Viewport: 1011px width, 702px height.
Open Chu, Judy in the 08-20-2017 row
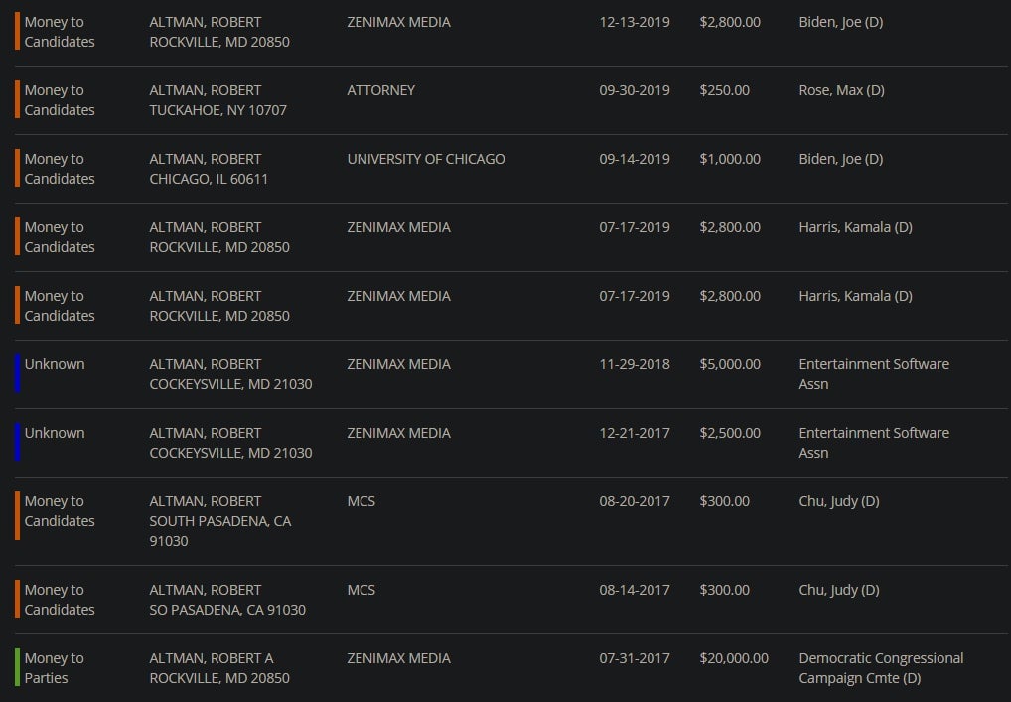(838, 501)
